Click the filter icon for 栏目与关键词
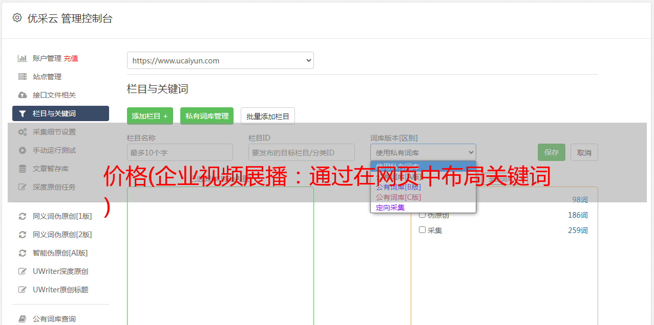 point(23,113)
